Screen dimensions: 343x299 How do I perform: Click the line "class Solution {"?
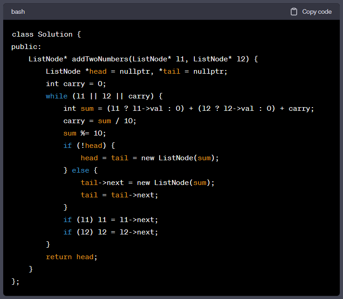point(46,34)
